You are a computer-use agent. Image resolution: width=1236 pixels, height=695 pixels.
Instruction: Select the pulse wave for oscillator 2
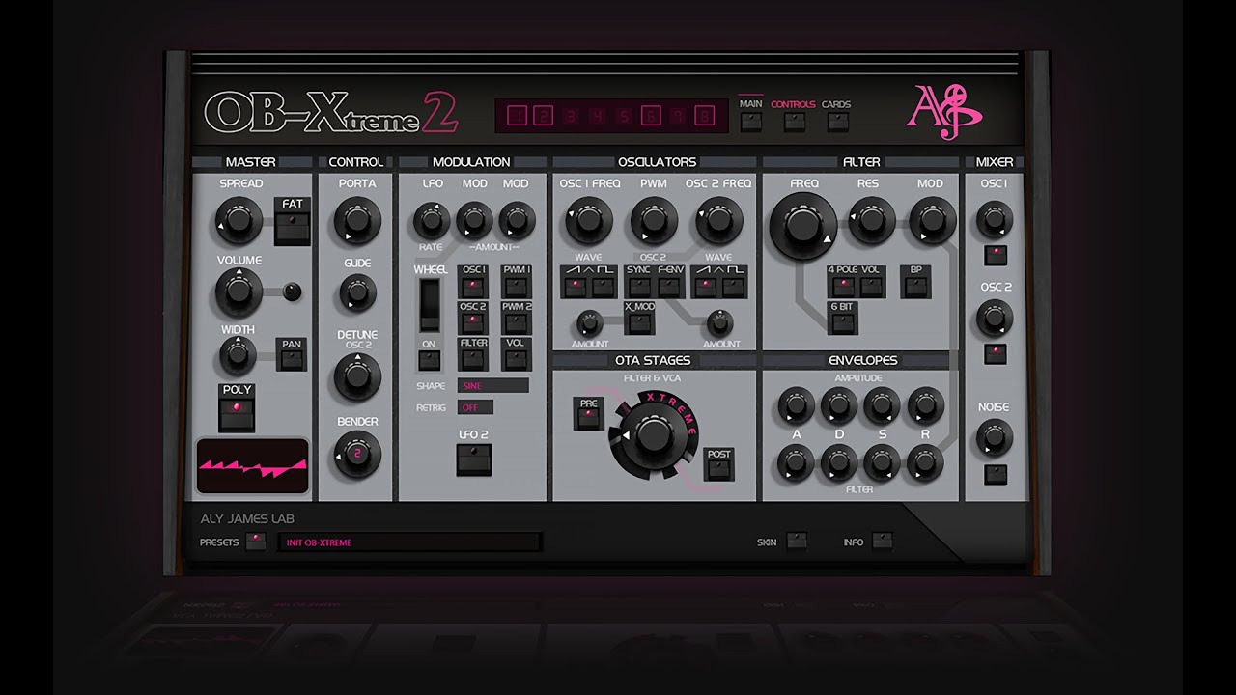tap(735, 286)
